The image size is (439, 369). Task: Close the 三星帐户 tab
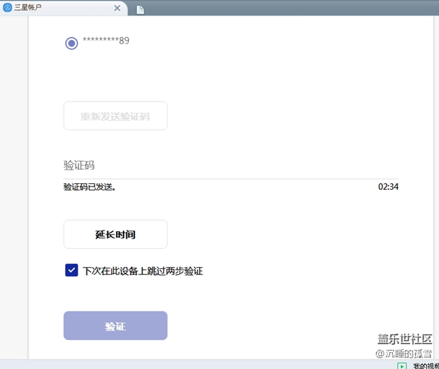point(118,8)
